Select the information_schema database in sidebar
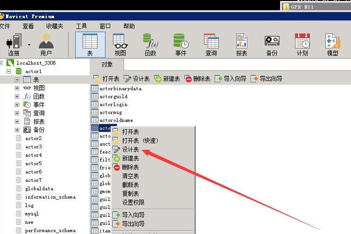Screen dimensions: 351x234 coord(50,197)
